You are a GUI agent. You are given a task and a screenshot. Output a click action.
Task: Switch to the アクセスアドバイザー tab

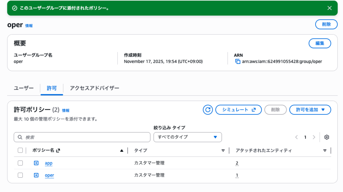94,88
